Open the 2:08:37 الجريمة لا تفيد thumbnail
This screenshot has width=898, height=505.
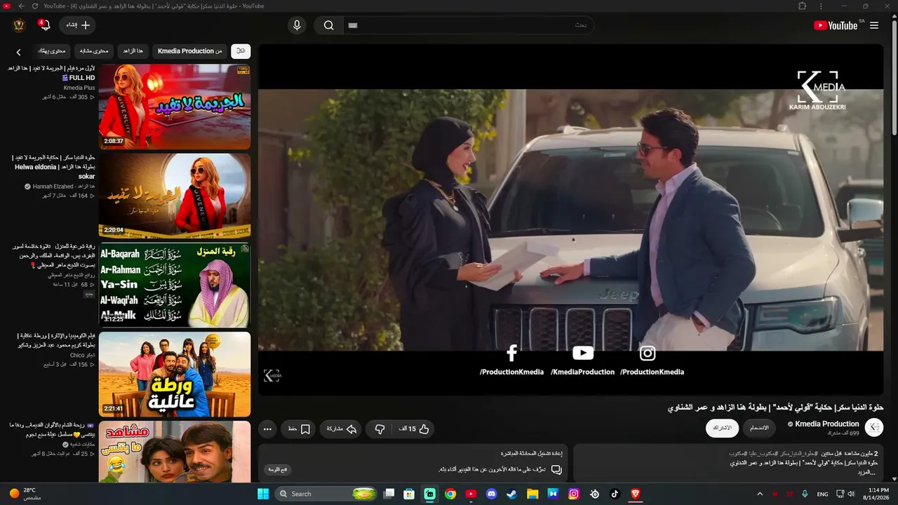click(175, 107)
